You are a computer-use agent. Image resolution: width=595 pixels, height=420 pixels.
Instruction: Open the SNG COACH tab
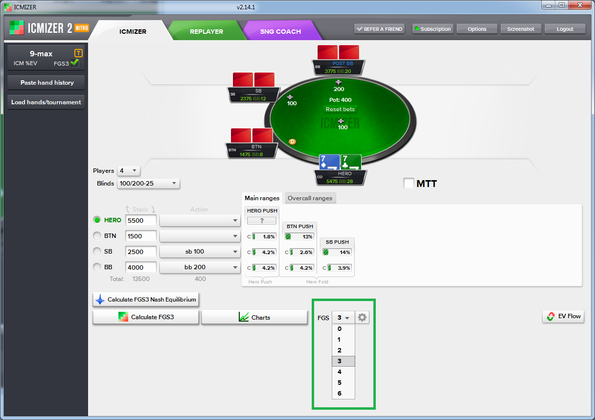tap(280, 32)
